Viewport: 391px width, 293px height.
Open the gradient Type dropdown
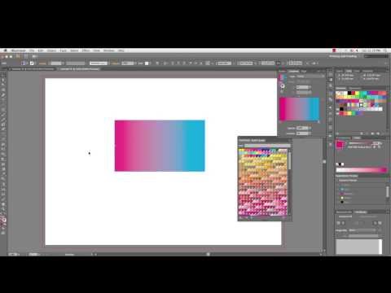click(310, 77)
